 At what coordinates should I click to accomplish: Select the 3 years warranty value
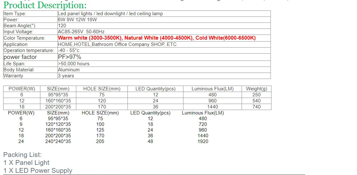[66, 76]
